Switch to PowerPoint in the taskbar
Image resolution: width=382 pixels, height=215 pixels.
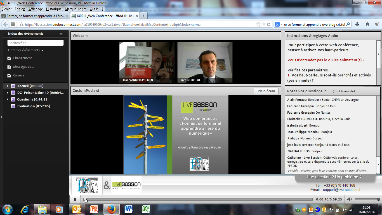94,209
